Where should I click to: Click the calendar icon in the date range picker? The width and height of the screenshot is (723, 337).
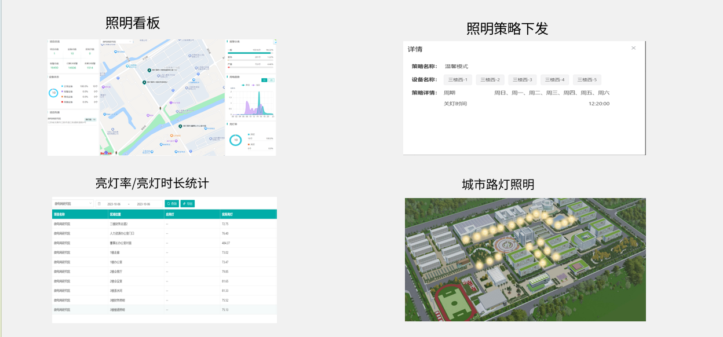click(100, 204)
